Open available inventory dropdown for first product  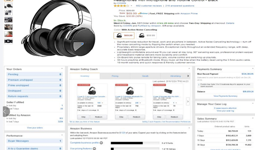(102, 103)
